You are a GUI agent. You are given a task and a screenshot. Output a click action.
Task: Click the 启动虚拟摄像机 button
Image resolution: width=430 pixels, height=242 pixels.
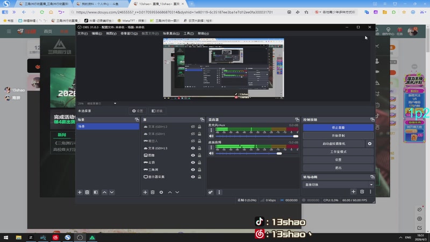334,144
